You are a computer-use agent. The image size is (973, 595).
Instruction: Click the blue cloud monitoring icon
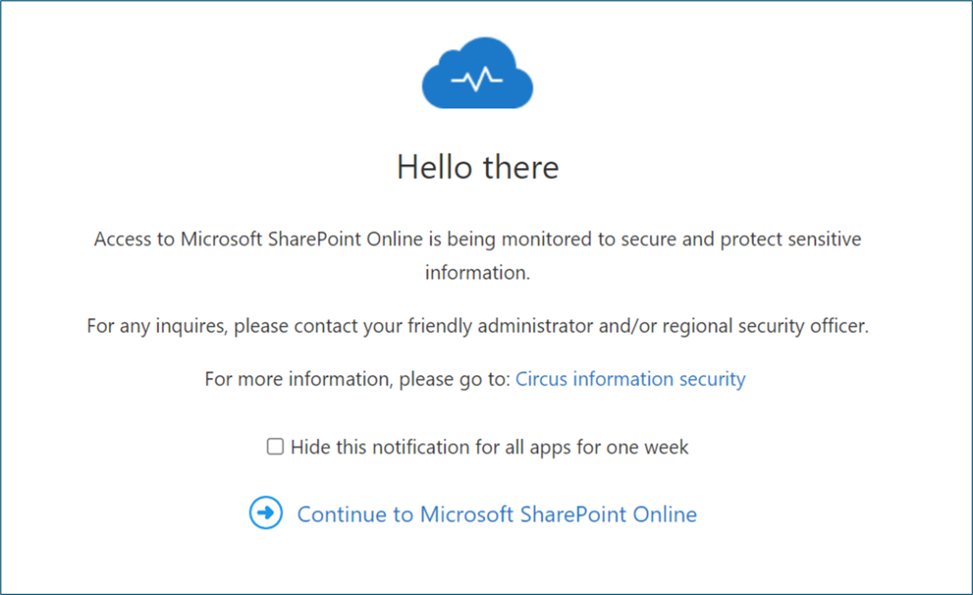point(477,74)
